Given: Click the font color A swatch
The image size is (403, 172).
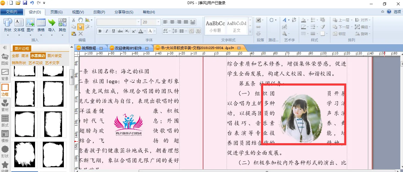Looking at the screenshot, I should tap(141, 31).
